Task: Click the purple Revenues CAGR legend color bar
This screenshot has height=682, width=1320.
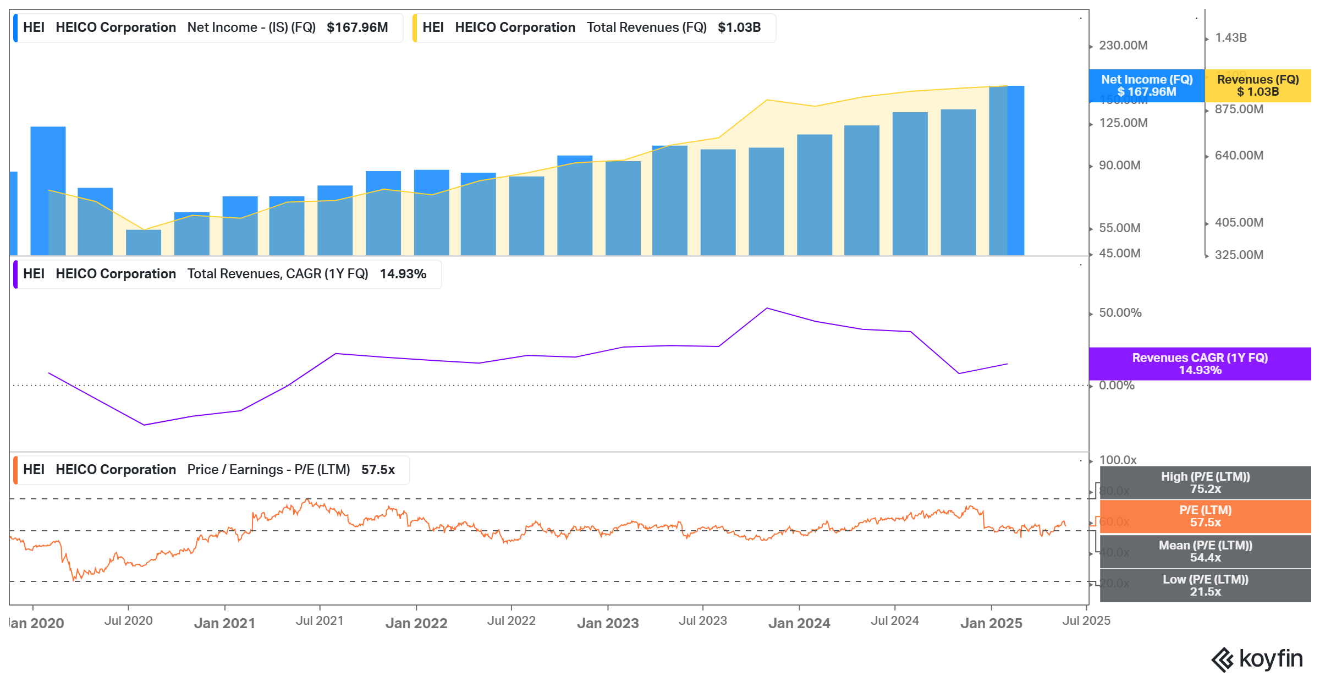Action: pyautogui.click(x=15, y=274)
